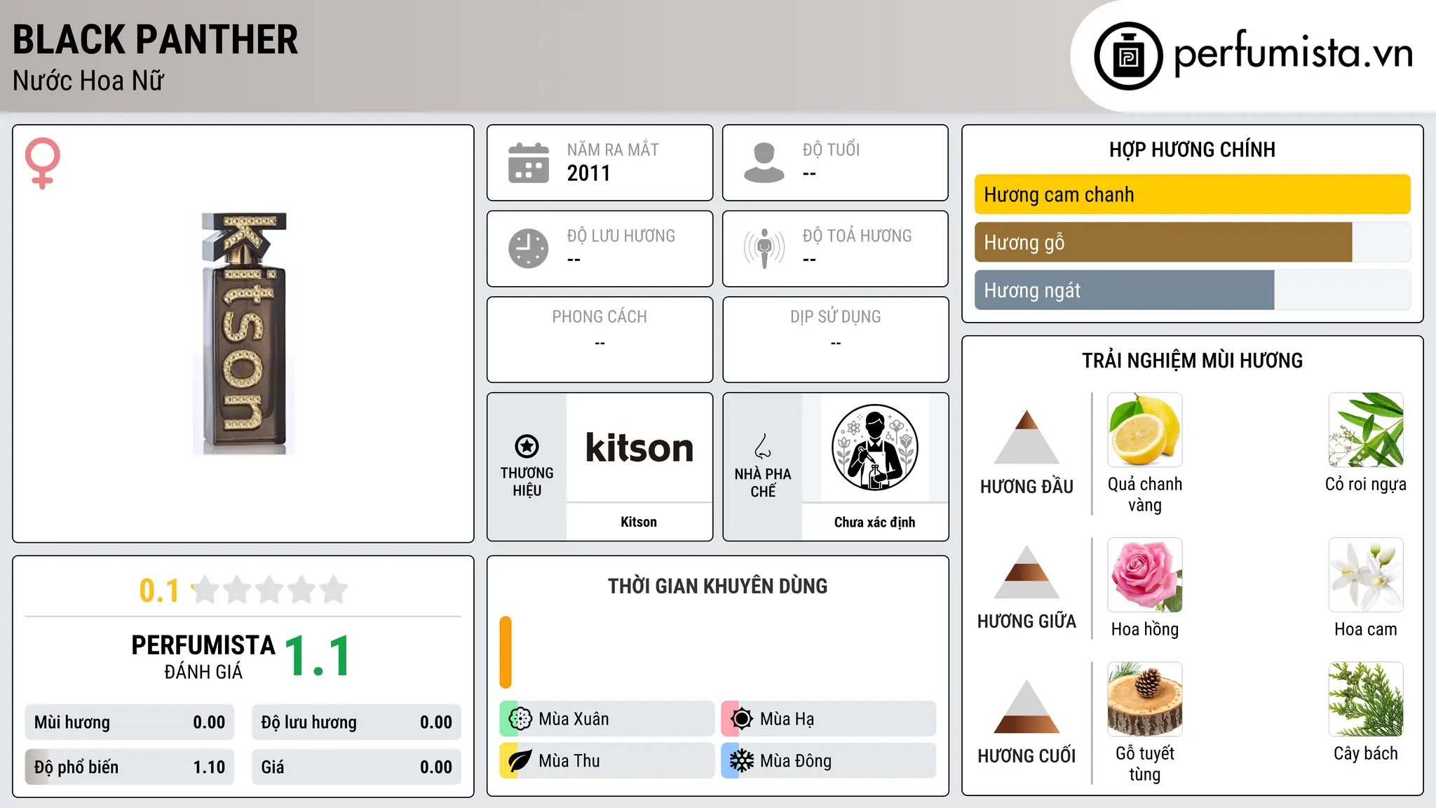
Task: Click the Hương cam chanh yellow bar
Action: pos(1192,194)
